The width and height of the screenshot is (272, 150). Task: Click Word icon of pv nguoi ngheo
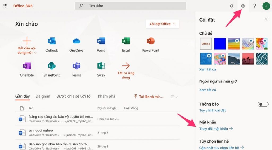tap(22, 132)
